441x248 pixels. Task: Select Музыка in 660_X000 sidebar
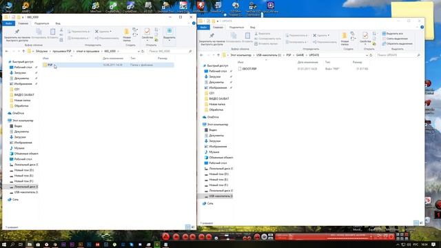pos(19,148)
